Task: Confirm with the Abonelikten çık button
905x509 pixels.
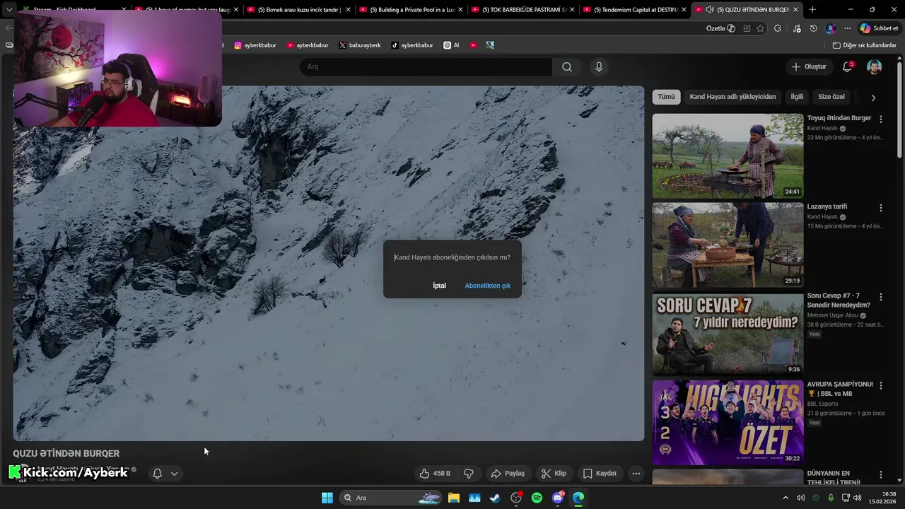Action: [487, 286]
